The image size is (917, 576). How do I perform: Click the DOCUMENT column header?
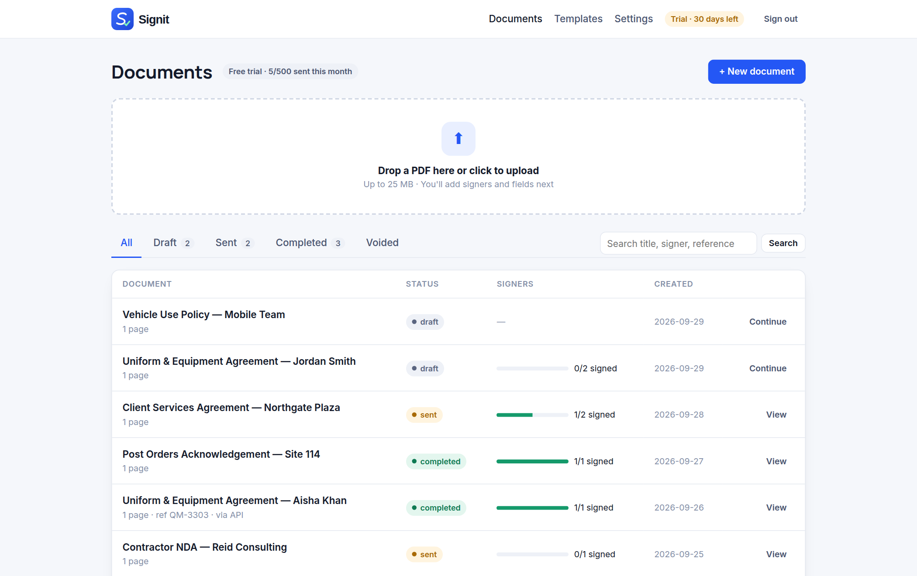147,284
